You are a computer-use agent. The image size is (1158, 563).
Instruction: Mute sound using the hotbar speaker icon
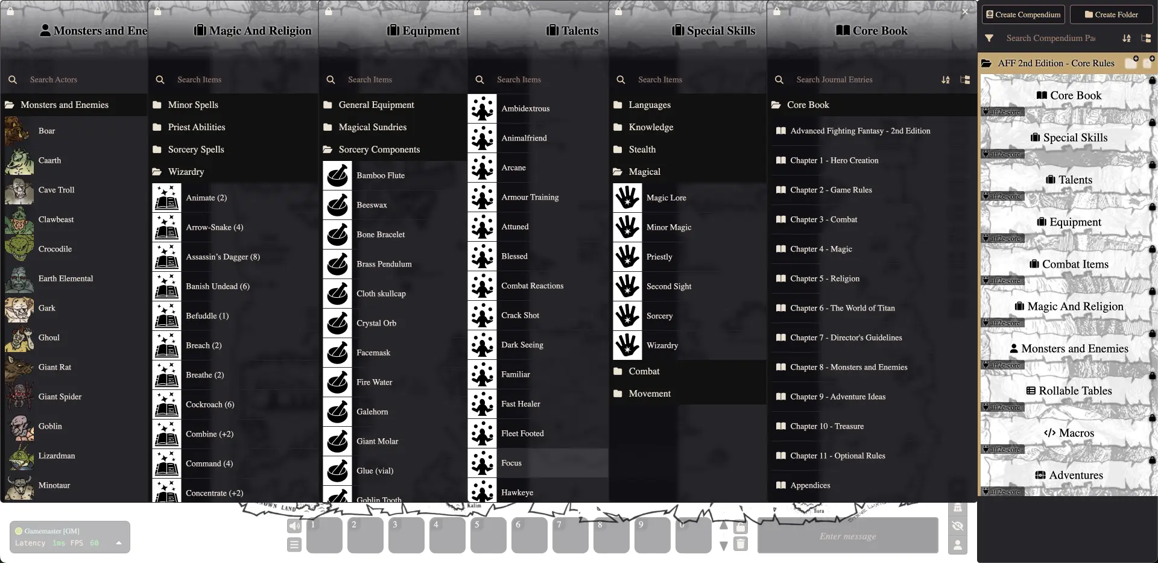pyautogui.click(x=294, y=526)
